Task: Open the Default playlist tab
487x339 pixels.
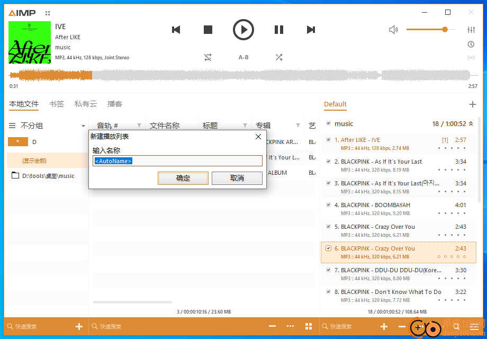Action: 335,104
